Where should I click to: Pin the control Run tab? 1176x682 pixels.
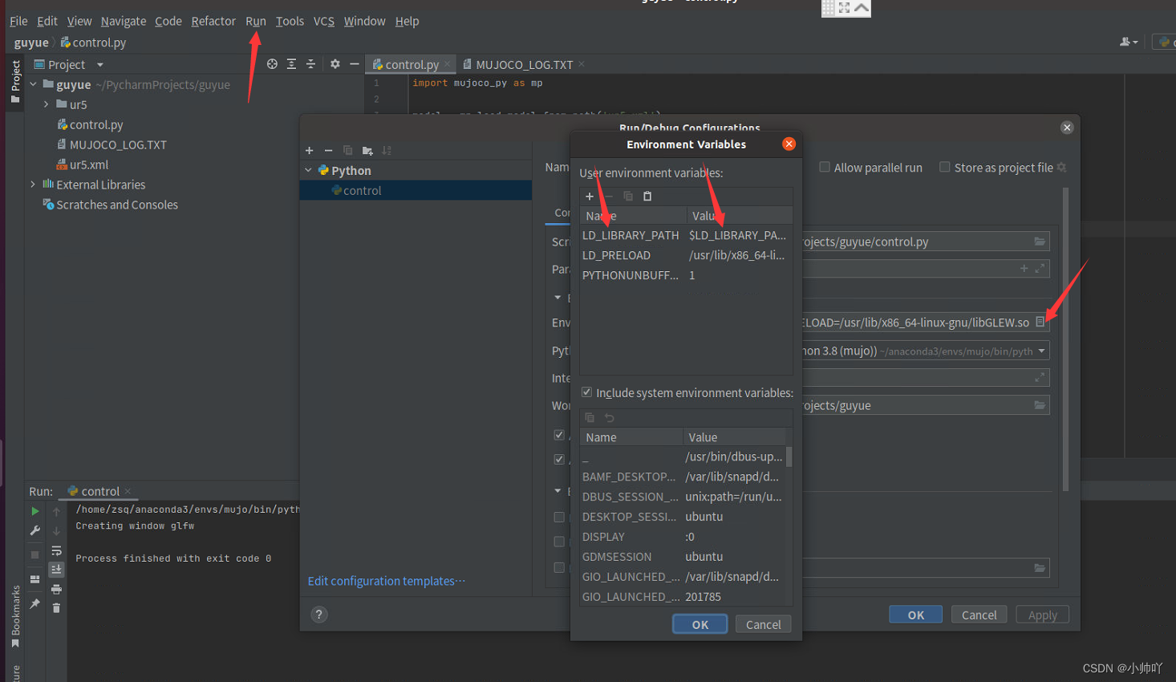(x=35, y=603)
